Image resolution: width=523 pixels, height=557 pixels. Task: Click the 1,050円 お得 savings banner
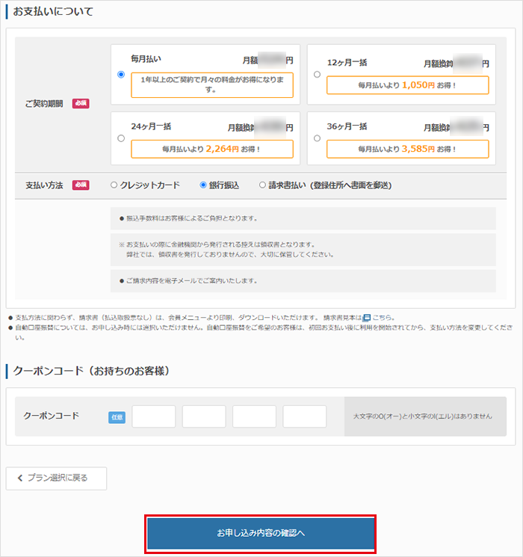pyautogui.click(x=407, y=85)
